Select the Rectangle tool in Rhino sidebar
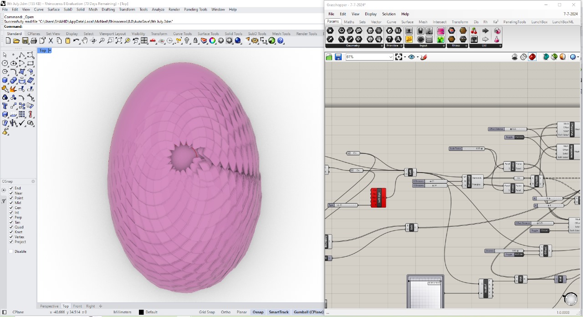This screenshot has width=583, height=317. click(31, 62)
